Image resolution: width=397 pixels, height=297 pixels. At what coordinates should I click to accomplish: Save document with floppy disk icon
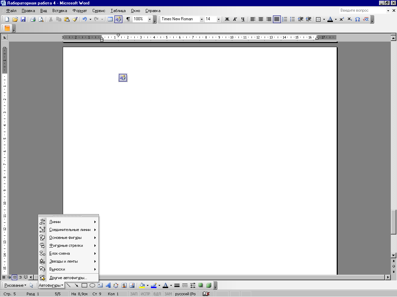coord(23,19)
